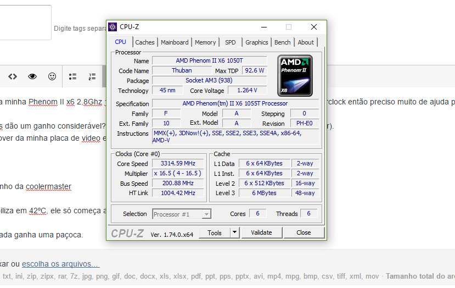Click the Bus Speed value '200.88 MHz'
455x288 pixels.
pyautogui.click(x=178, y=183)
